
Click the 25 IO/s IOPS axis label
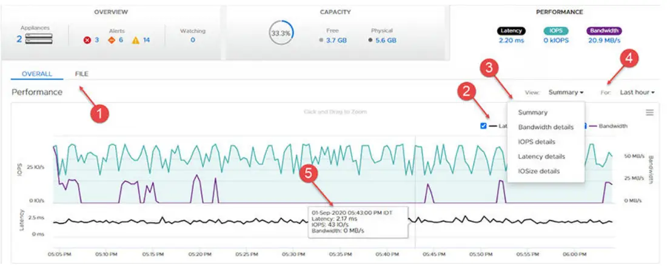(35, 167)
